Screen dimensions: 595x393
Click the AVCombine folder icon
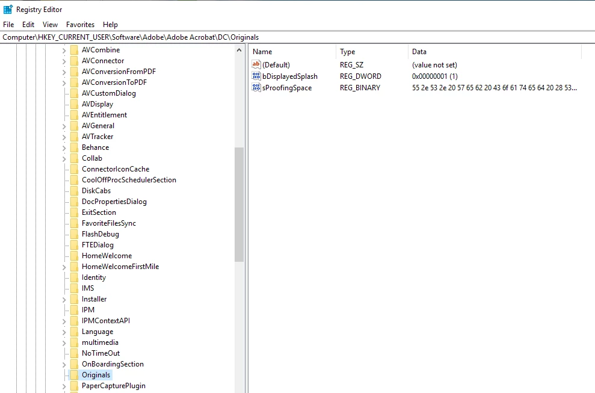click(75, 50)
